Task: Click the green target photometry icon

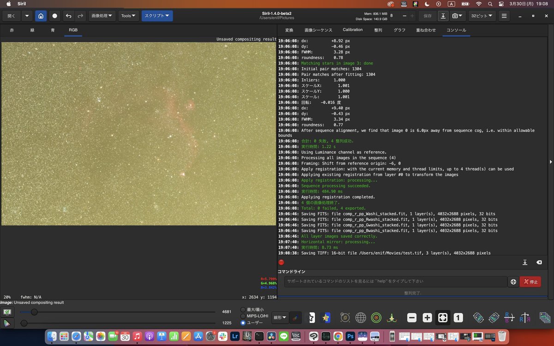Action: 376,317
